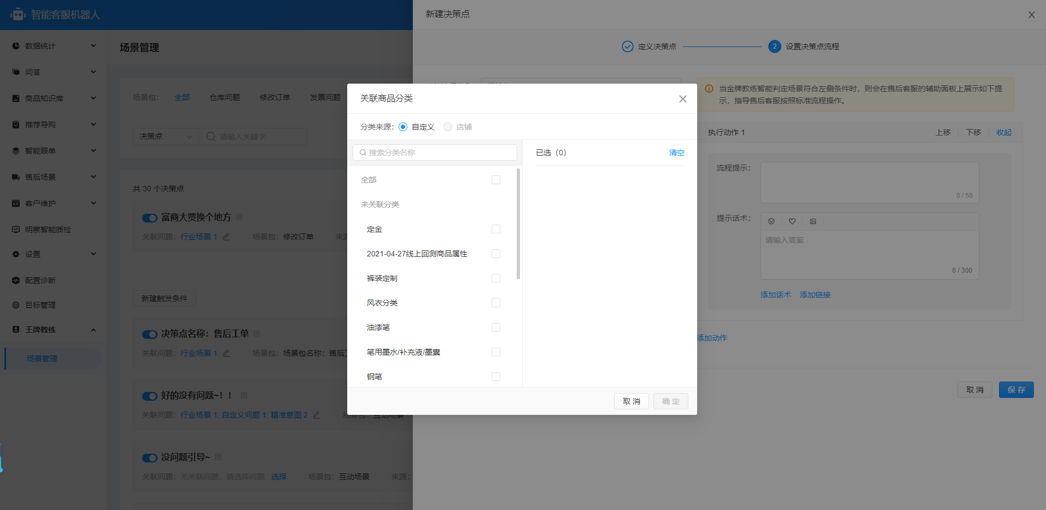Screen dimensions: 1046x510
Task: Focus the 搜索分类名称 search field
Action: 435,153
